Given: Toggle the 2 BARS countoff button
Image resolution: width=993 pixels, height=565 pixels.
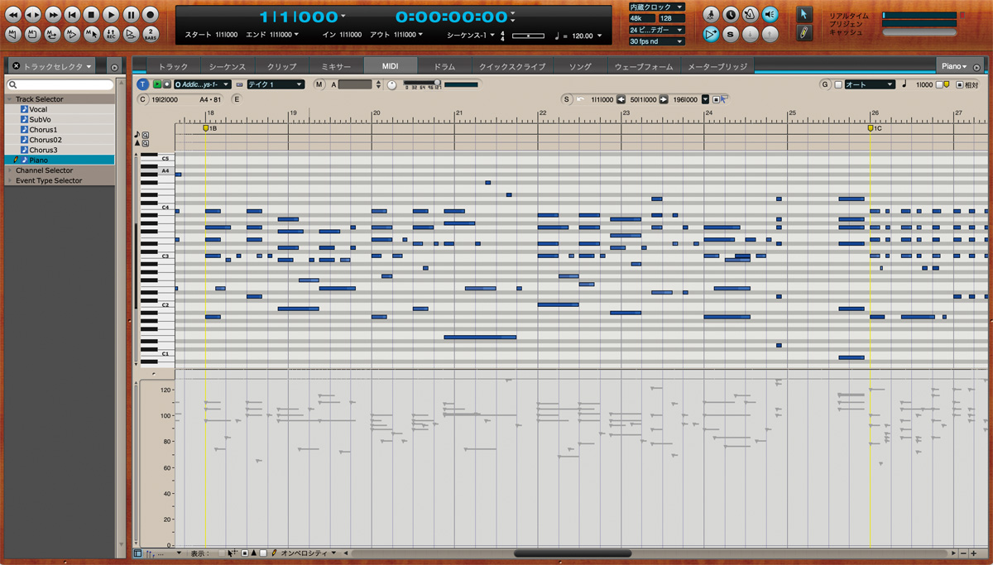Looking at the screenshot, I should pyautogui.click(x=151, y=34).
